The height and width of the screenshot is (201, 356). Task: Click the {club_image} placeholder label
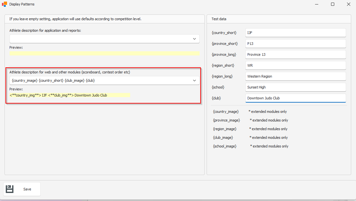(x=223, y=138)
